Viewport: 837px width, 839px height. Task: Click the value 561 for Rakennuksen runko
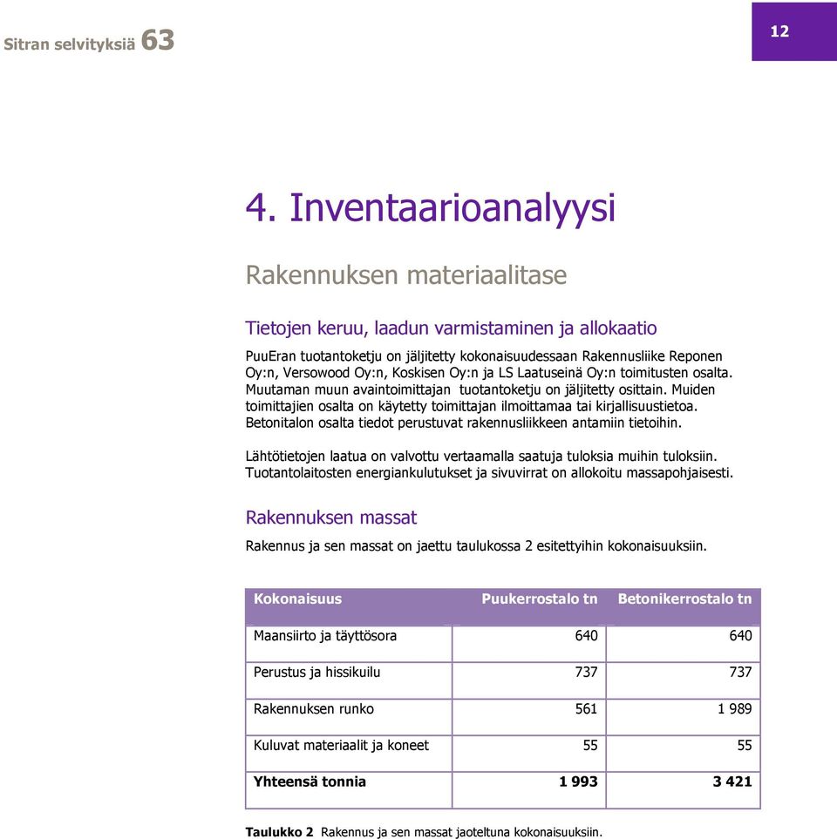[x=587, y=709]
